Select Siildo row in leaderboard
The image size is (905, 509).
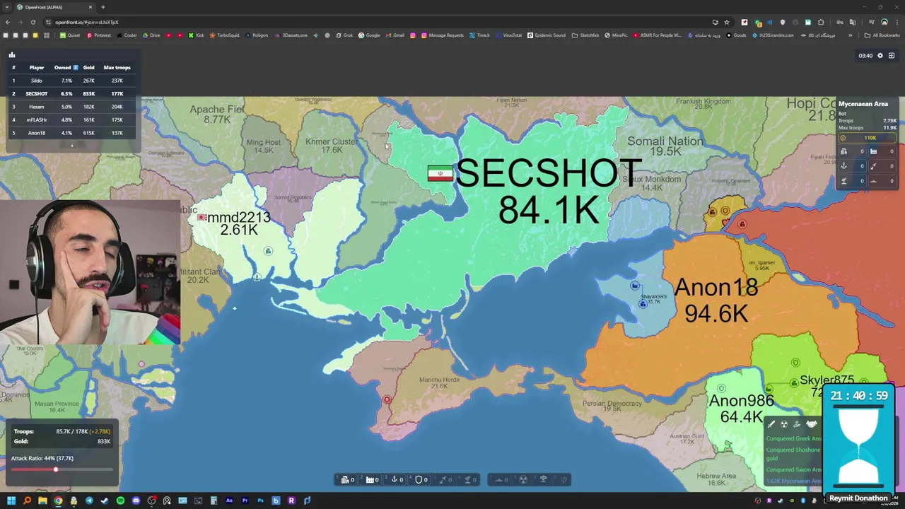point(73,81)
